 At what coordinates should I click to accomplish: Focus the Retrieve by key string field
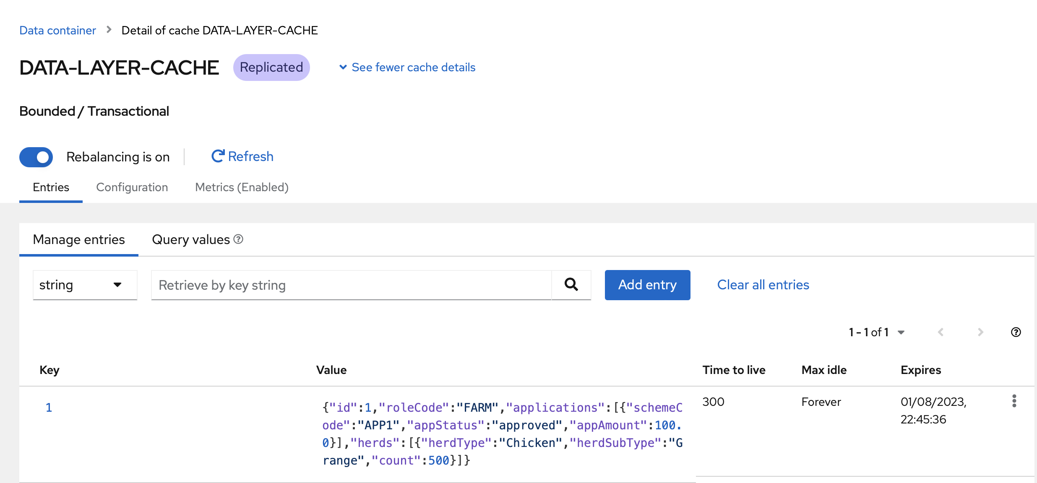351,285
